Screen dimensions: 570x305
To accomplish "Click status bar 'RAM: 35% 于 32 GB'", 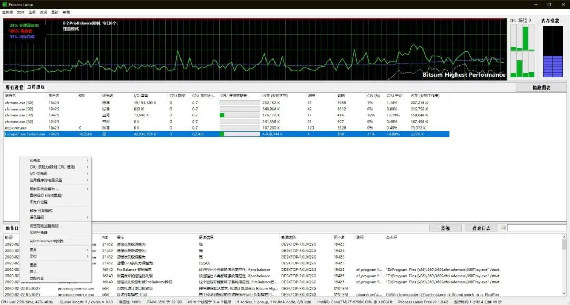I will (164, 302).
